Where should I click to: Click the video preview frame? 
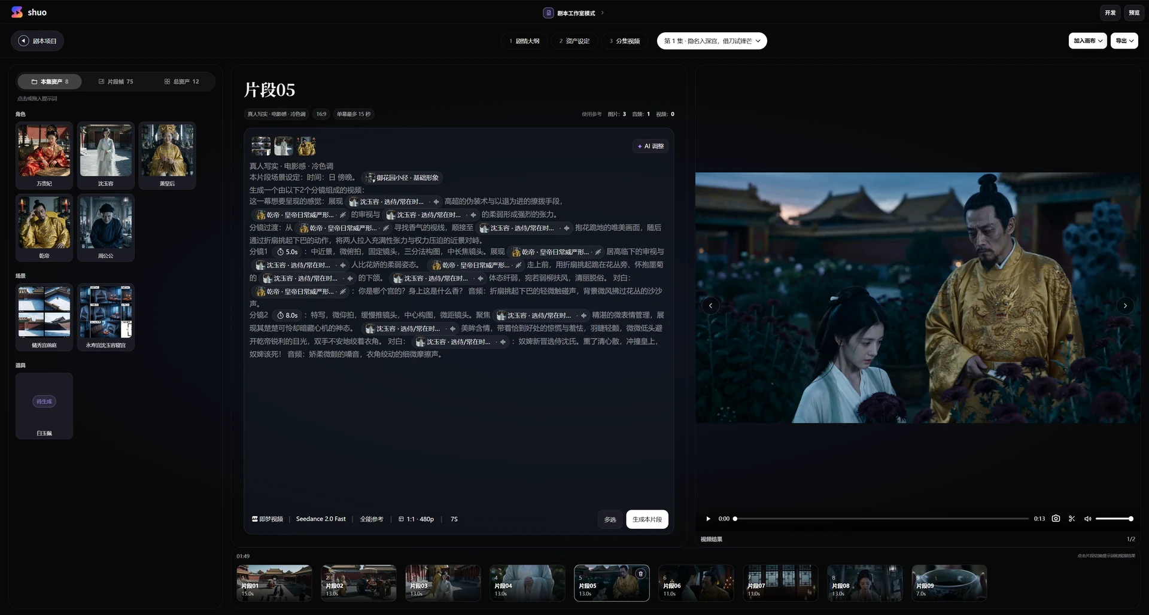[917, 298]
